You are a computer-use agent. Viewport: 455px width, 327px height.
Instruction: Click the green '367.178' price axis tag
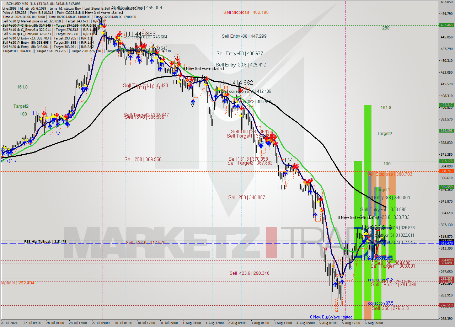click(446, 161)
